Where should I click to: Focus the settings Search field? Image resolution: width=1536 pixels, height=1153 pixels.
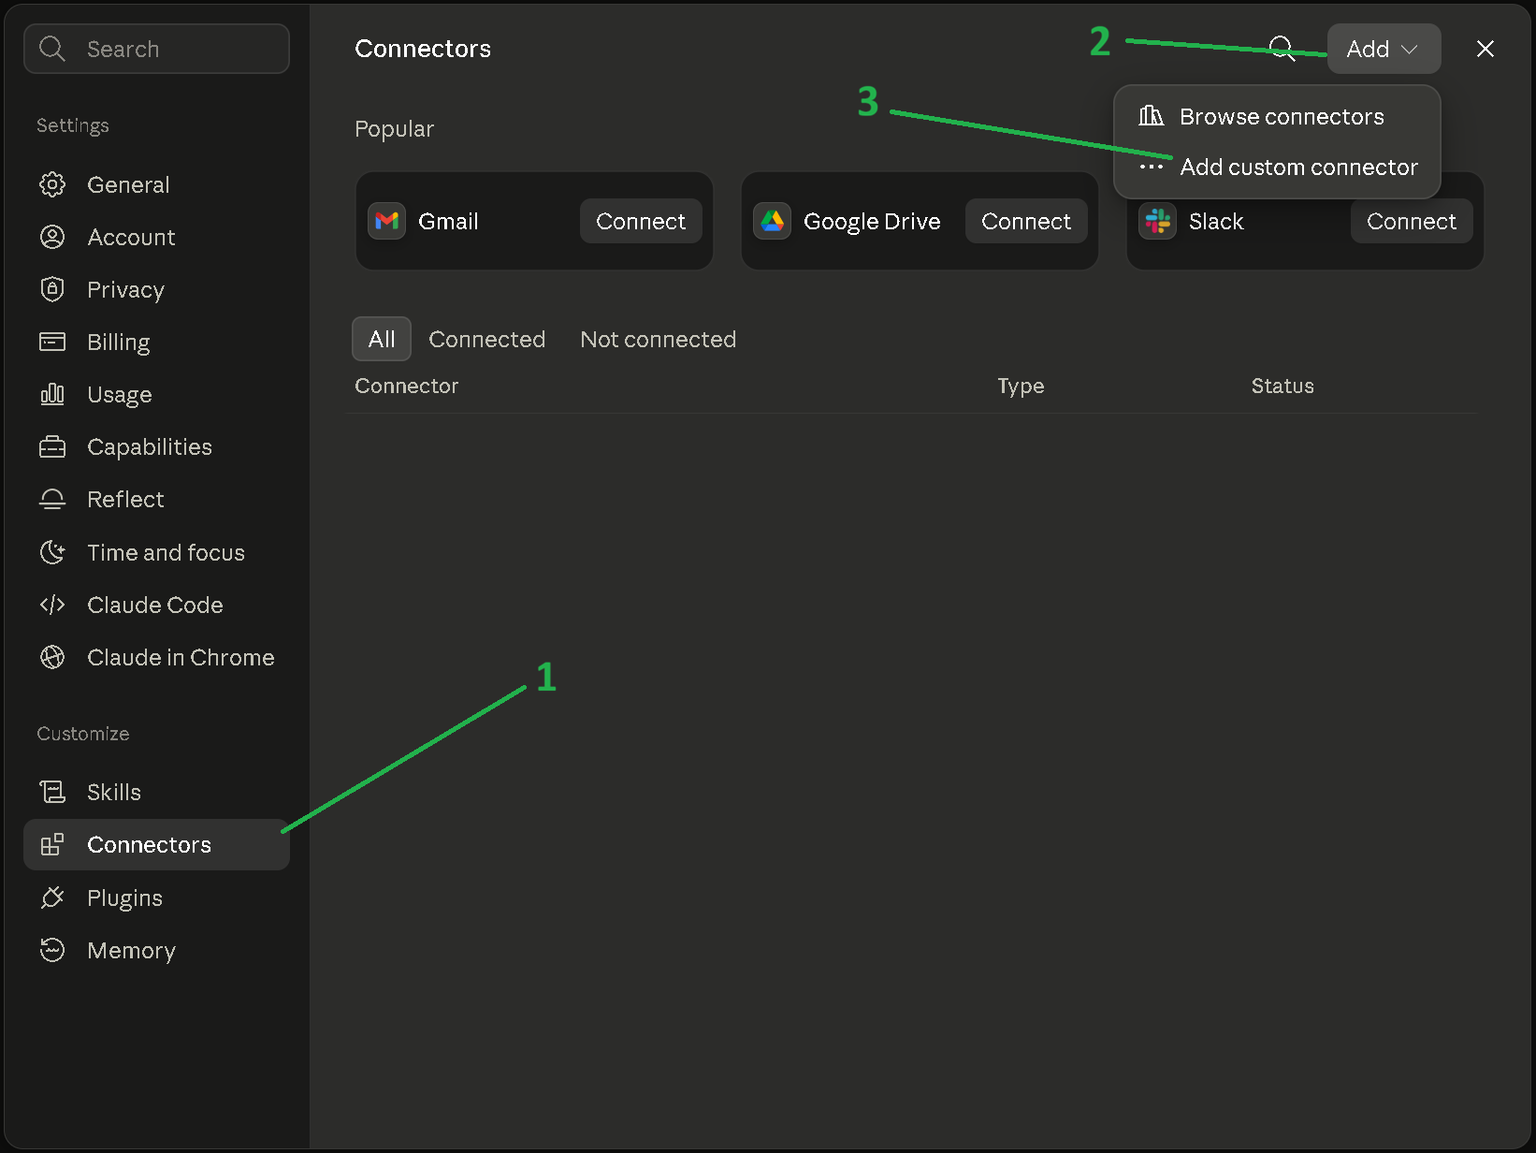point(156,49)
